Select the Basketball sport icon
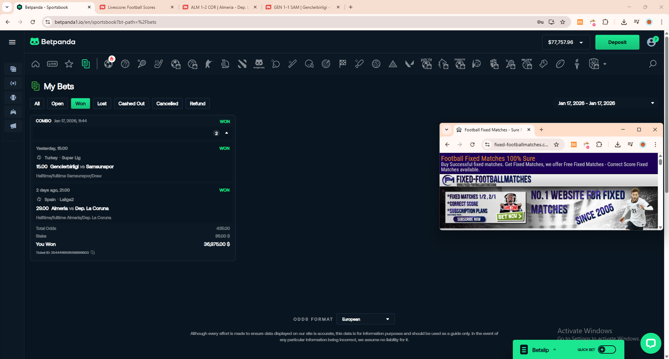This screenshot has width=669, height=359. (x=125, y=64)
